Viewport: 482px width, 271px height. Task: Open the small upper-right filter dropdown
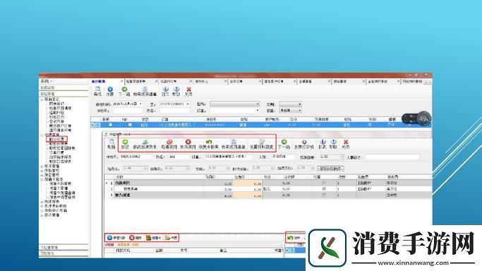tap(290, 104)
